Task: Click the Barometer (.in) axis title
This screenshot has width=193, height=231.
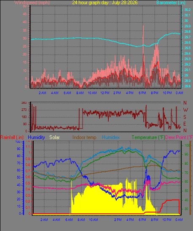Action: coord(171,3)
